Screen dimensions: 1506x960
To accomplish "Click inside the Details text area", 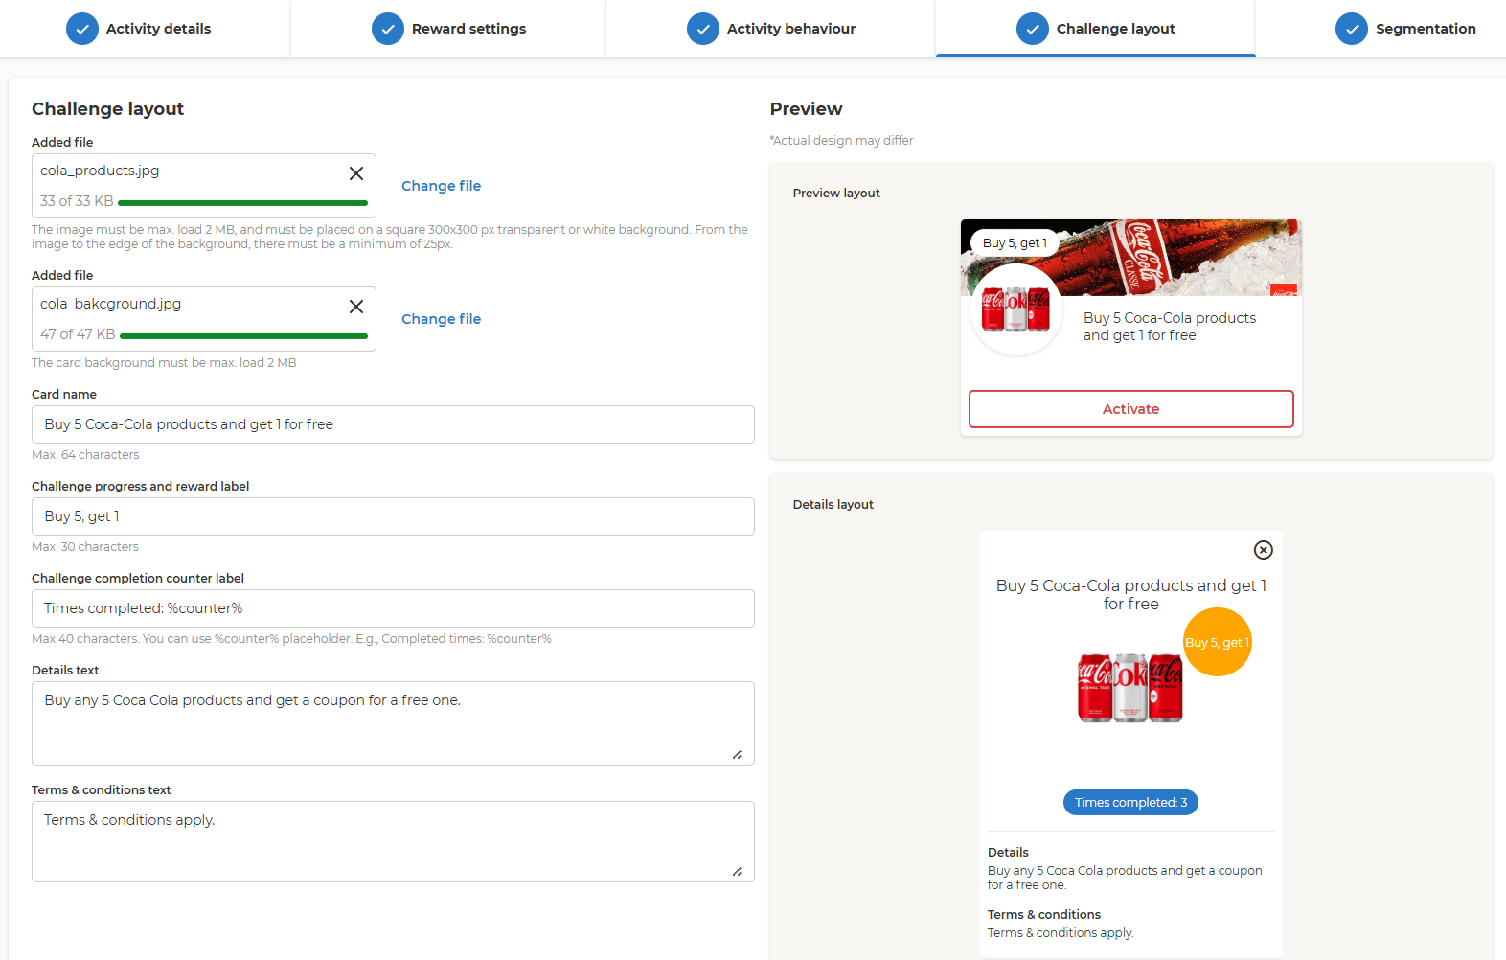I will (393, 723).
